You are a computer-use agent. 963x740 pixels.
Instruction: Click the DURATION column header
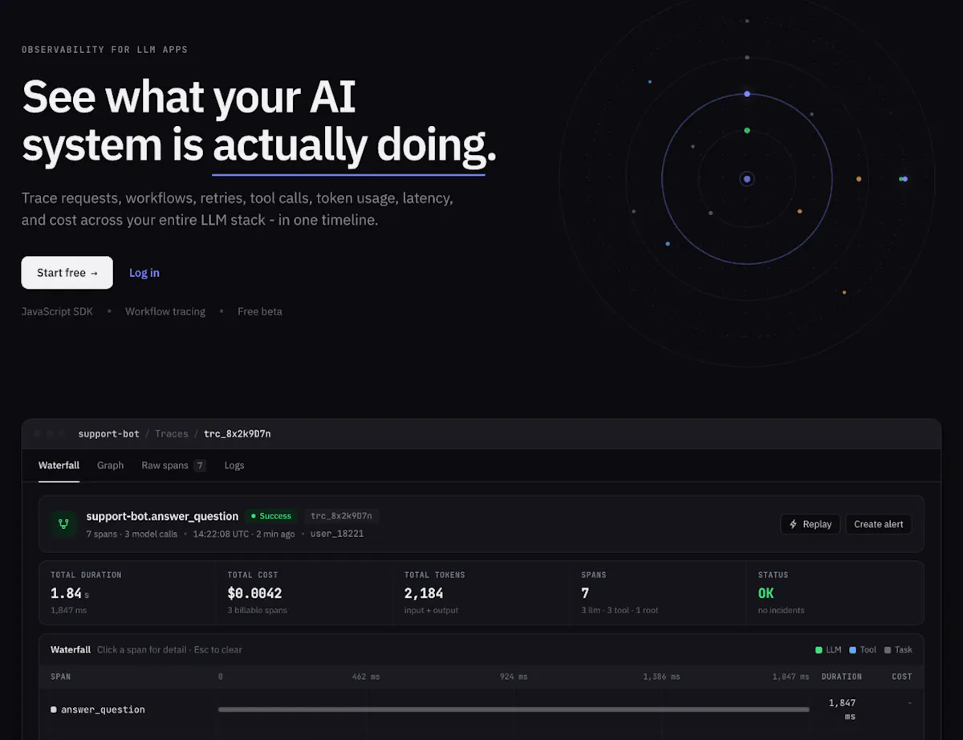pyautogui.click(x=842, y=677)
